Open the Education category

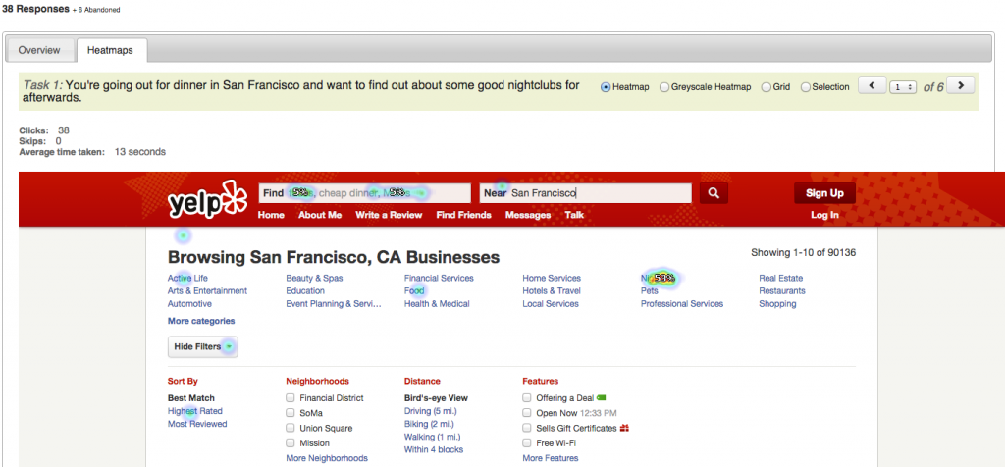tap(305, 290)
